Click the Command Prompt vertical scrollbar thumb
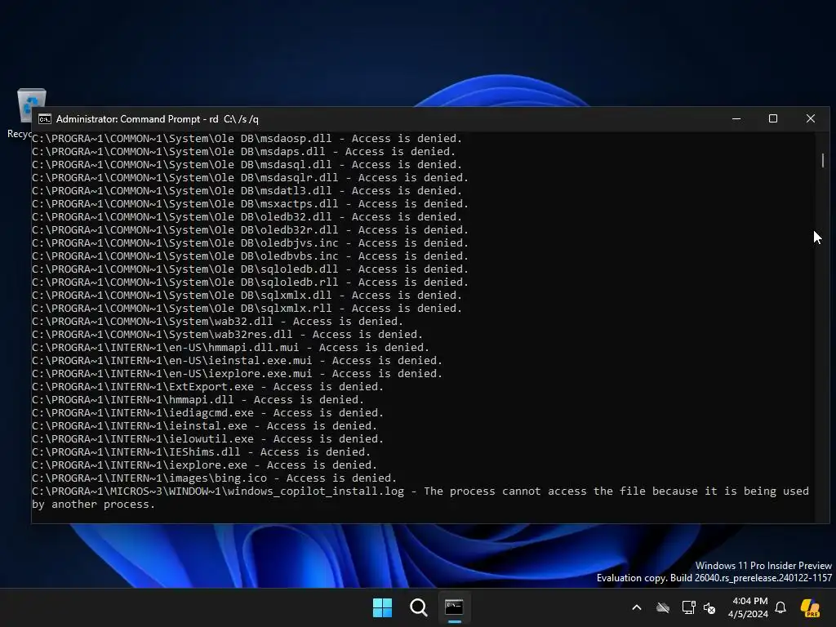 (x=823, y=160)
